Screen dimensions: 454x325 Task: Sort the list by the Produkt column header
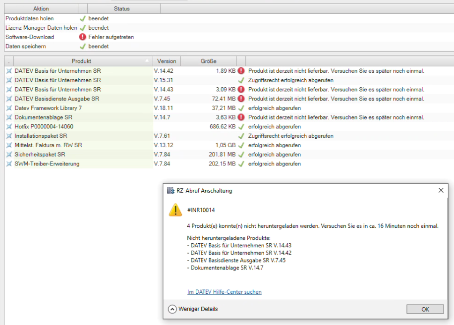[x=81, y=61]
